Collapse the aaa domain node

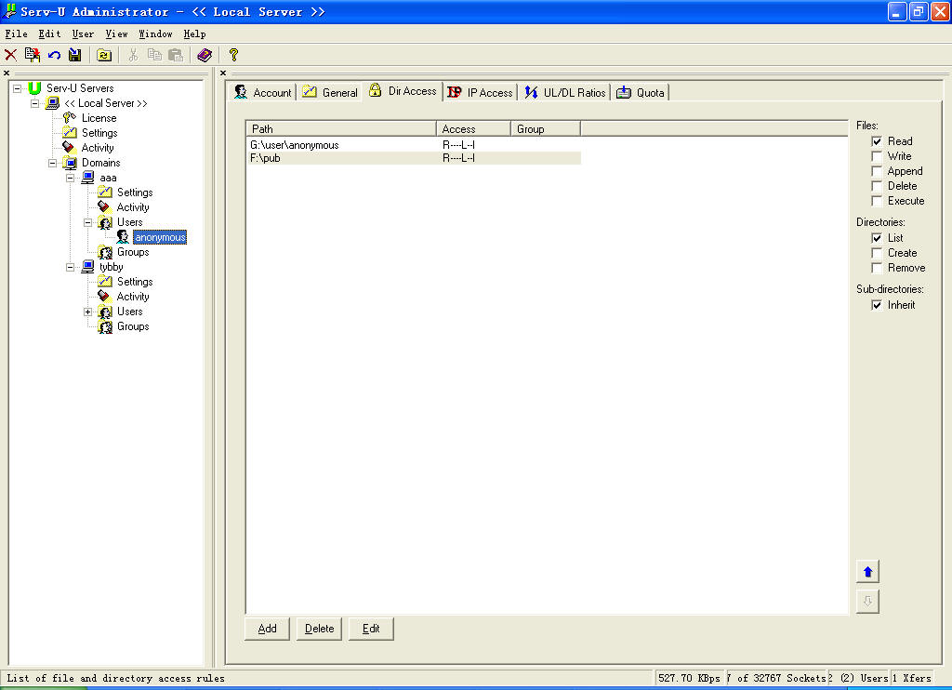(71, 178)
